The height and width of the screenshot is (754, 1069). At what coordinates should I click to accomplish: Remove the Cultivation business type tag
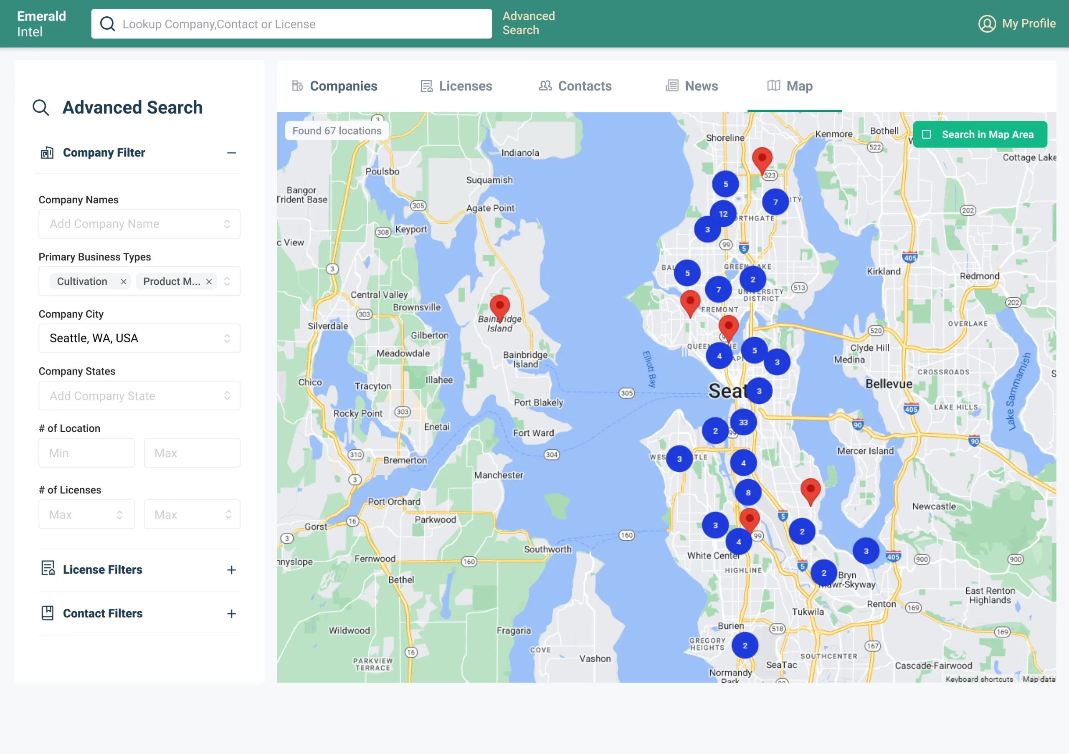click(123, 281)
